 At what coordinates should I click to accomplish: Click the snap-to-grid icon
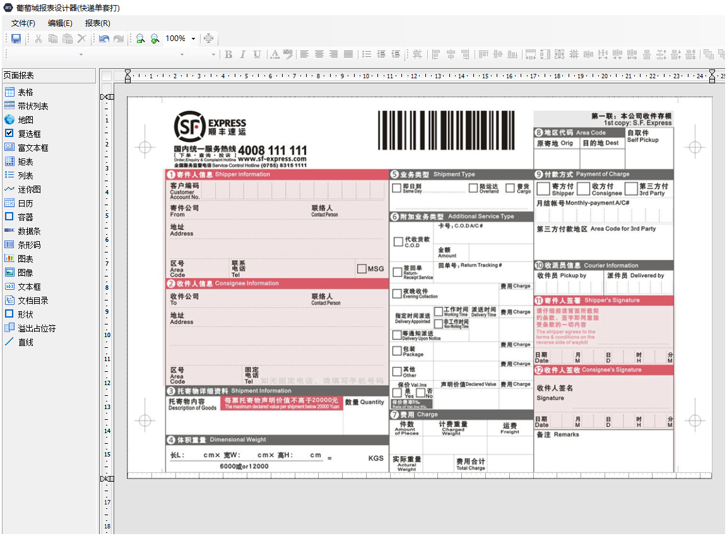coord(417,54)
